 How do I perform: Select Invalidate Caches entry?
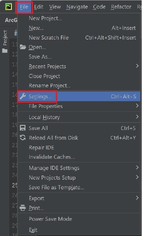[x=79, y=157]
